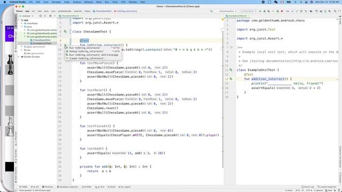Click the select opened file target icon
Screen dimensions: 342x192
tap(41, 16)
